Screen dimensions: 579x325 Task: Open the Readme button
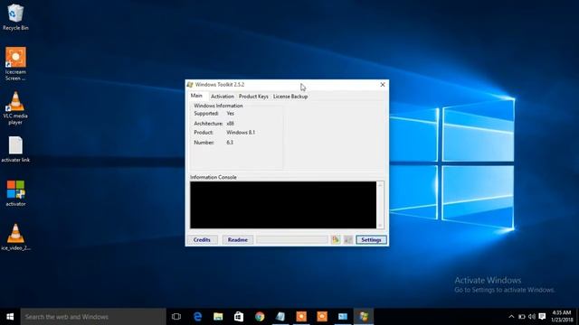[238, 240]
